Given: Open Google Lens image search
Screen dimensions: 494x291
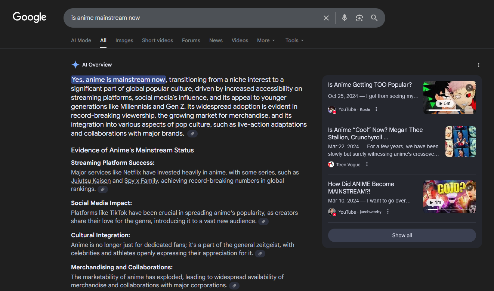Looking at the screenshot, I should click(359, 18).
